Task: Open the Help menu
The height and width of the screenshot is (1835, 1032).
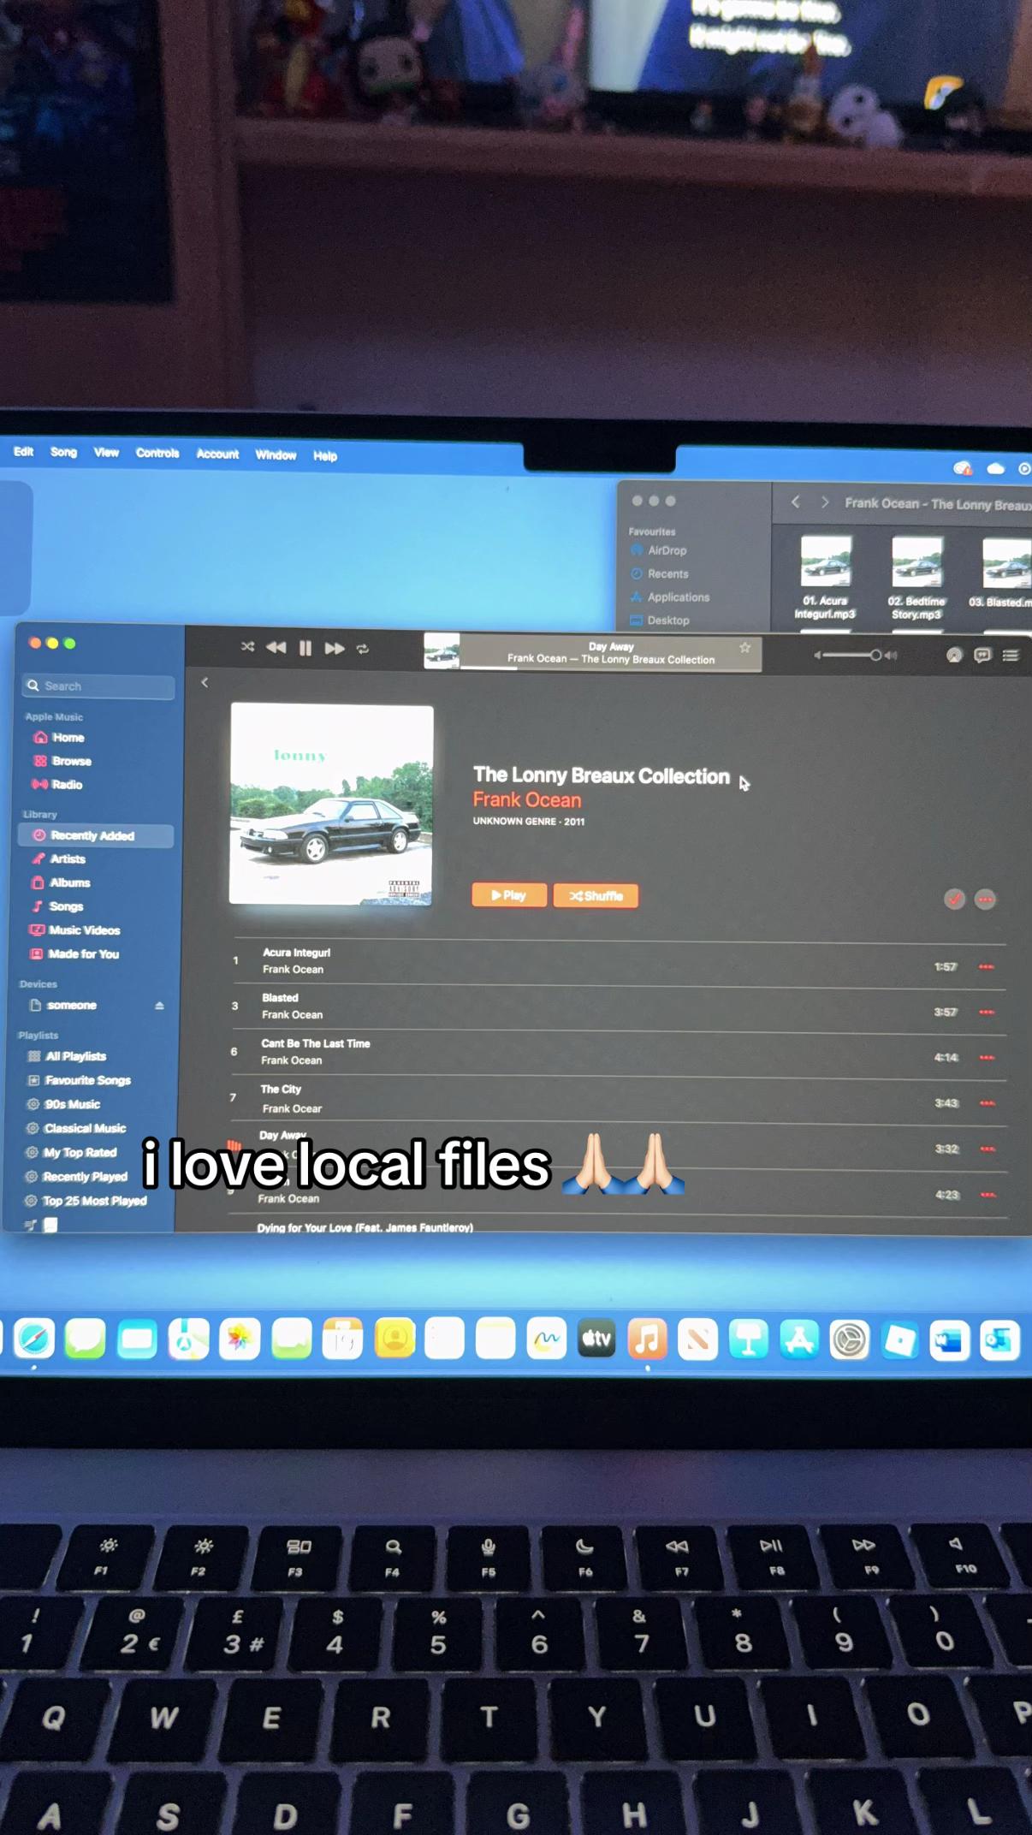Action: (325, 455)
